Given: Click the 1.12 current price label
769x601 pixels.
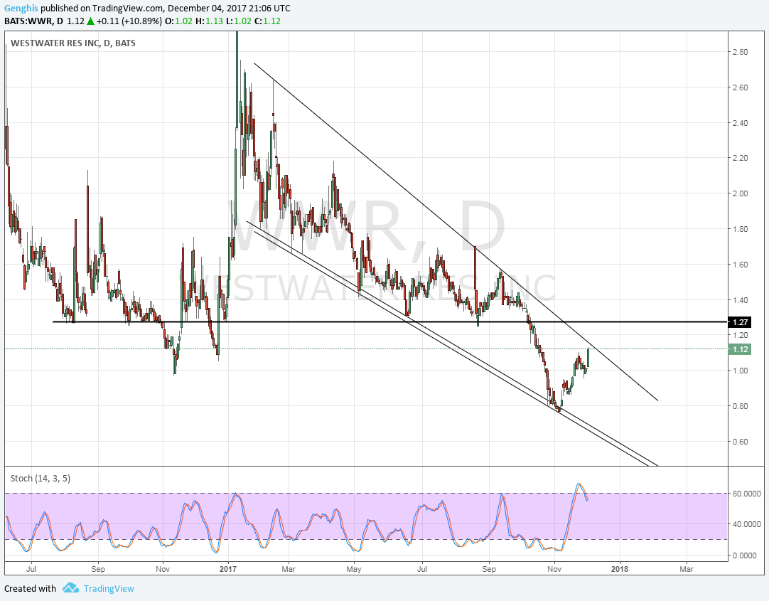Looking at the screenshot, I should point(740,349).
